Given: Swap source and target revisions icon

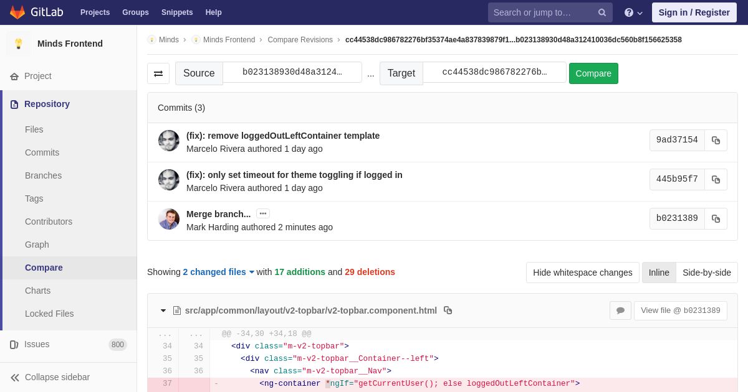Looking at the screenshot, I should 158,73.
